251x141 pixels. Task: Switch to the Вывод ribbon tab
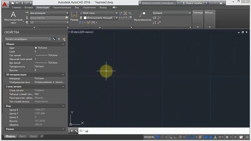point(103,7)
